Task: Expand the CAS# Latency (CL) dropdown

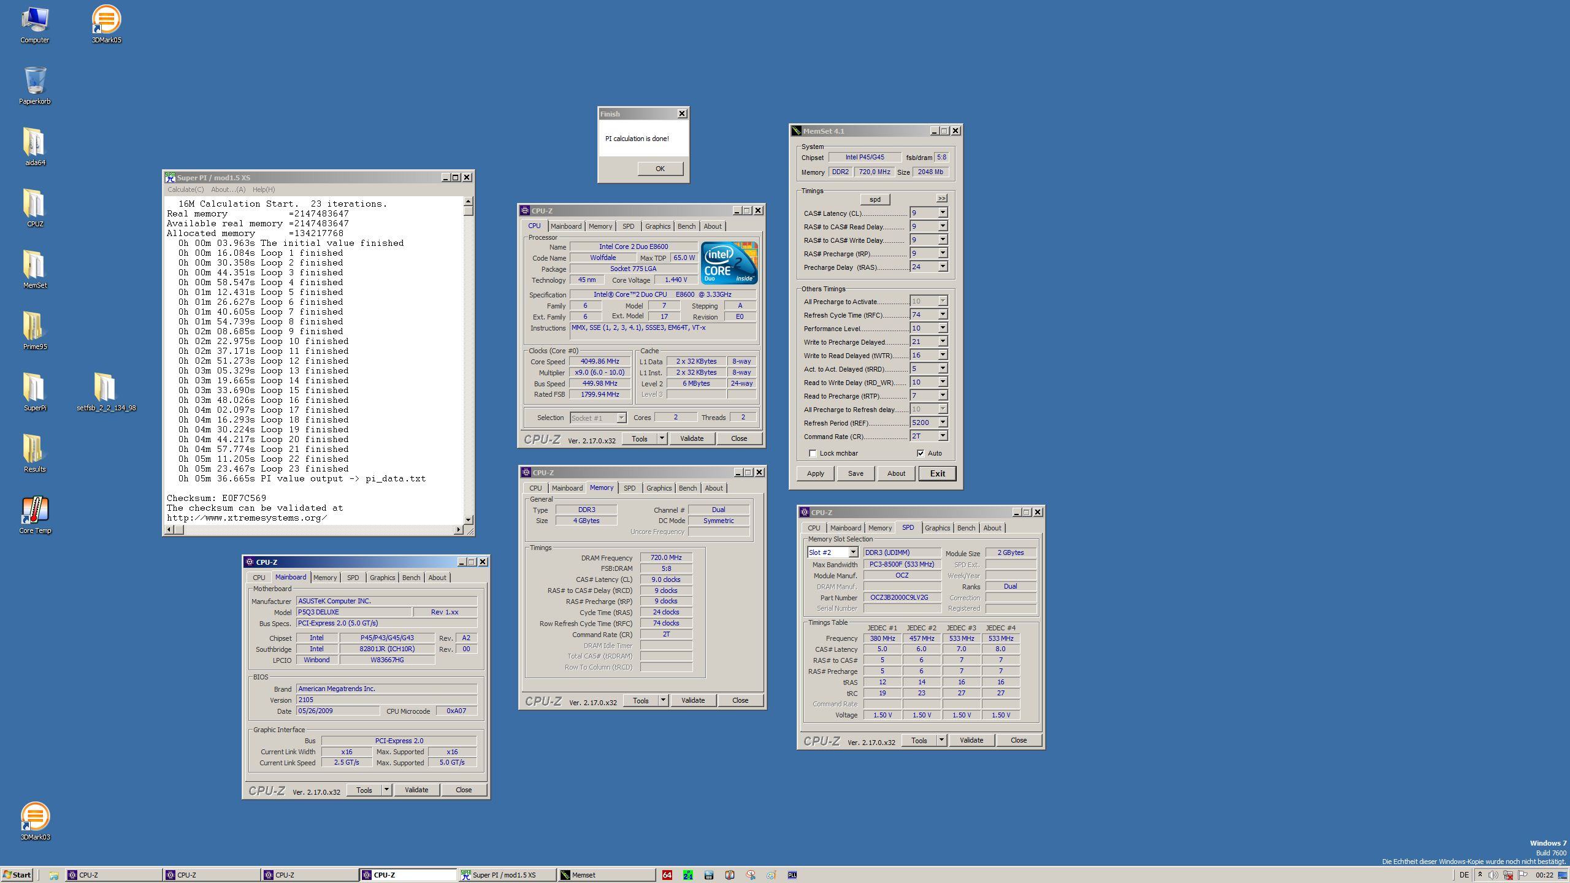Action: pos(943,213)
